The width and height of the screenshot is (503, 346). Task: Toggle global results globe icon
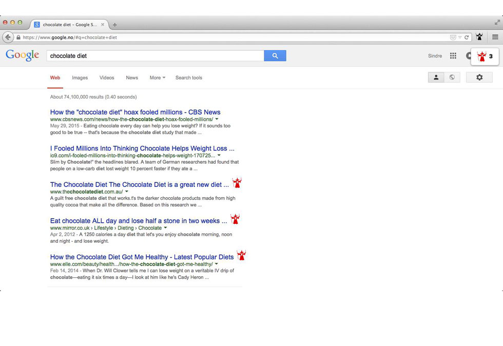[452, 78]
